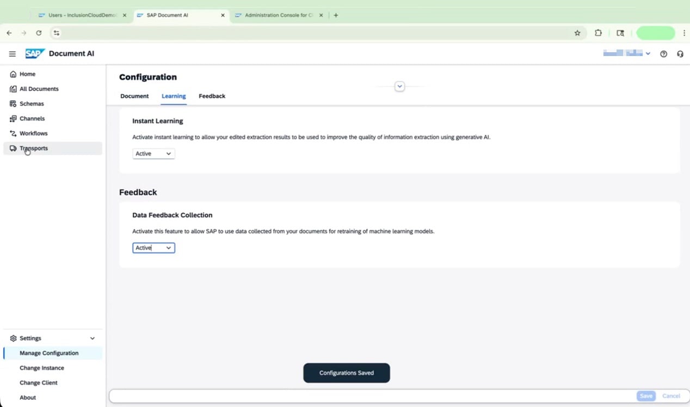Click the Configurations Saved toast message
This screenshot has width=690, height=407.
(x=347, y=373)
